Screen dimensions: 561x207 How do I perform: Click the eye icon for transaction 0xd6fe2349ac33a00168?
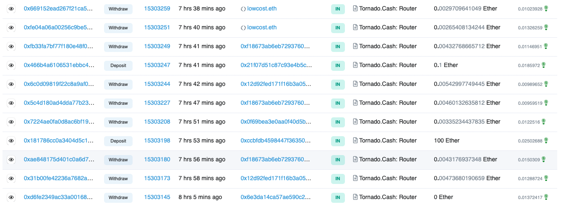tap(11, 197)
